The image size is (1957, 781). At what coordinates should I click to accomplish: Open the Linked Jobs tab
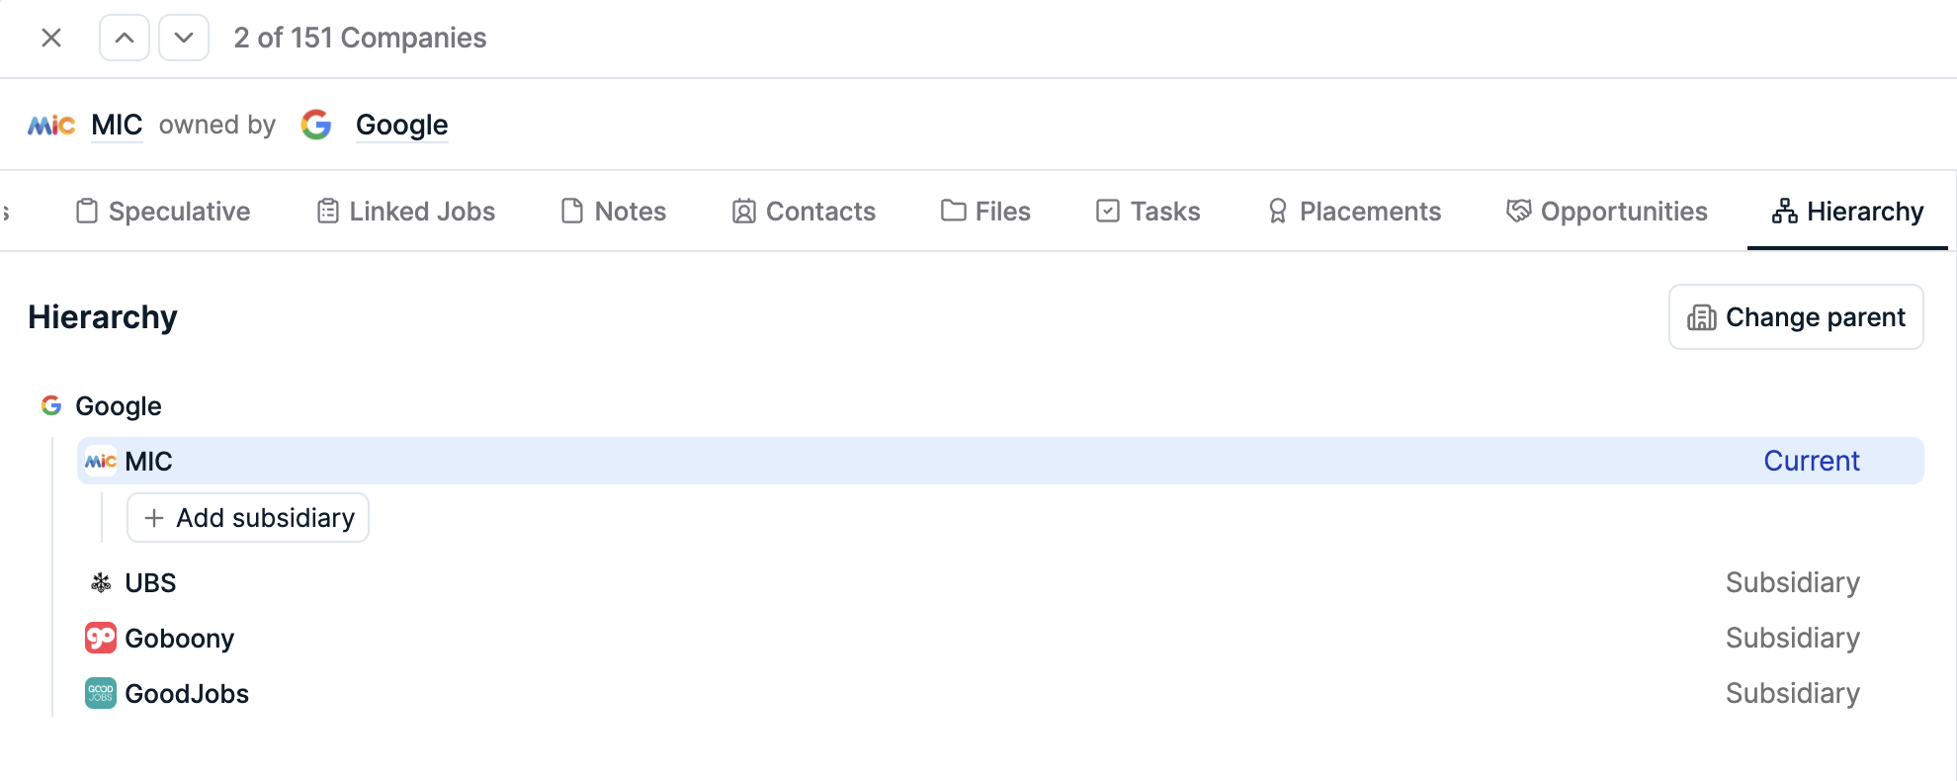pos(406,211)
